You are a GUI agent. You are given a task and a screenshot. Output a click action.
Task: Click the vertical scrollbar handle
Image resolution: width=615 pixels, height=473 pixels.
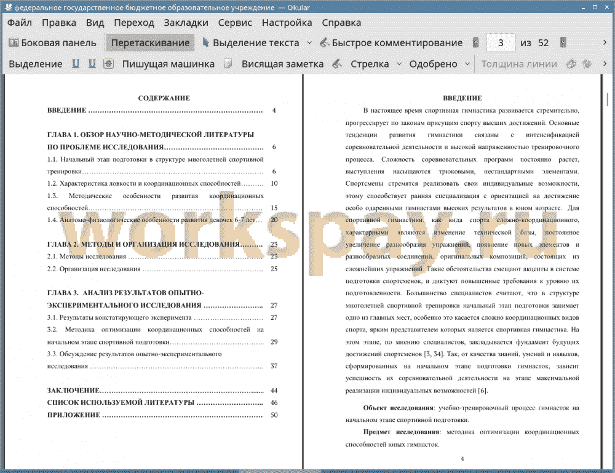tap(607, 99)
